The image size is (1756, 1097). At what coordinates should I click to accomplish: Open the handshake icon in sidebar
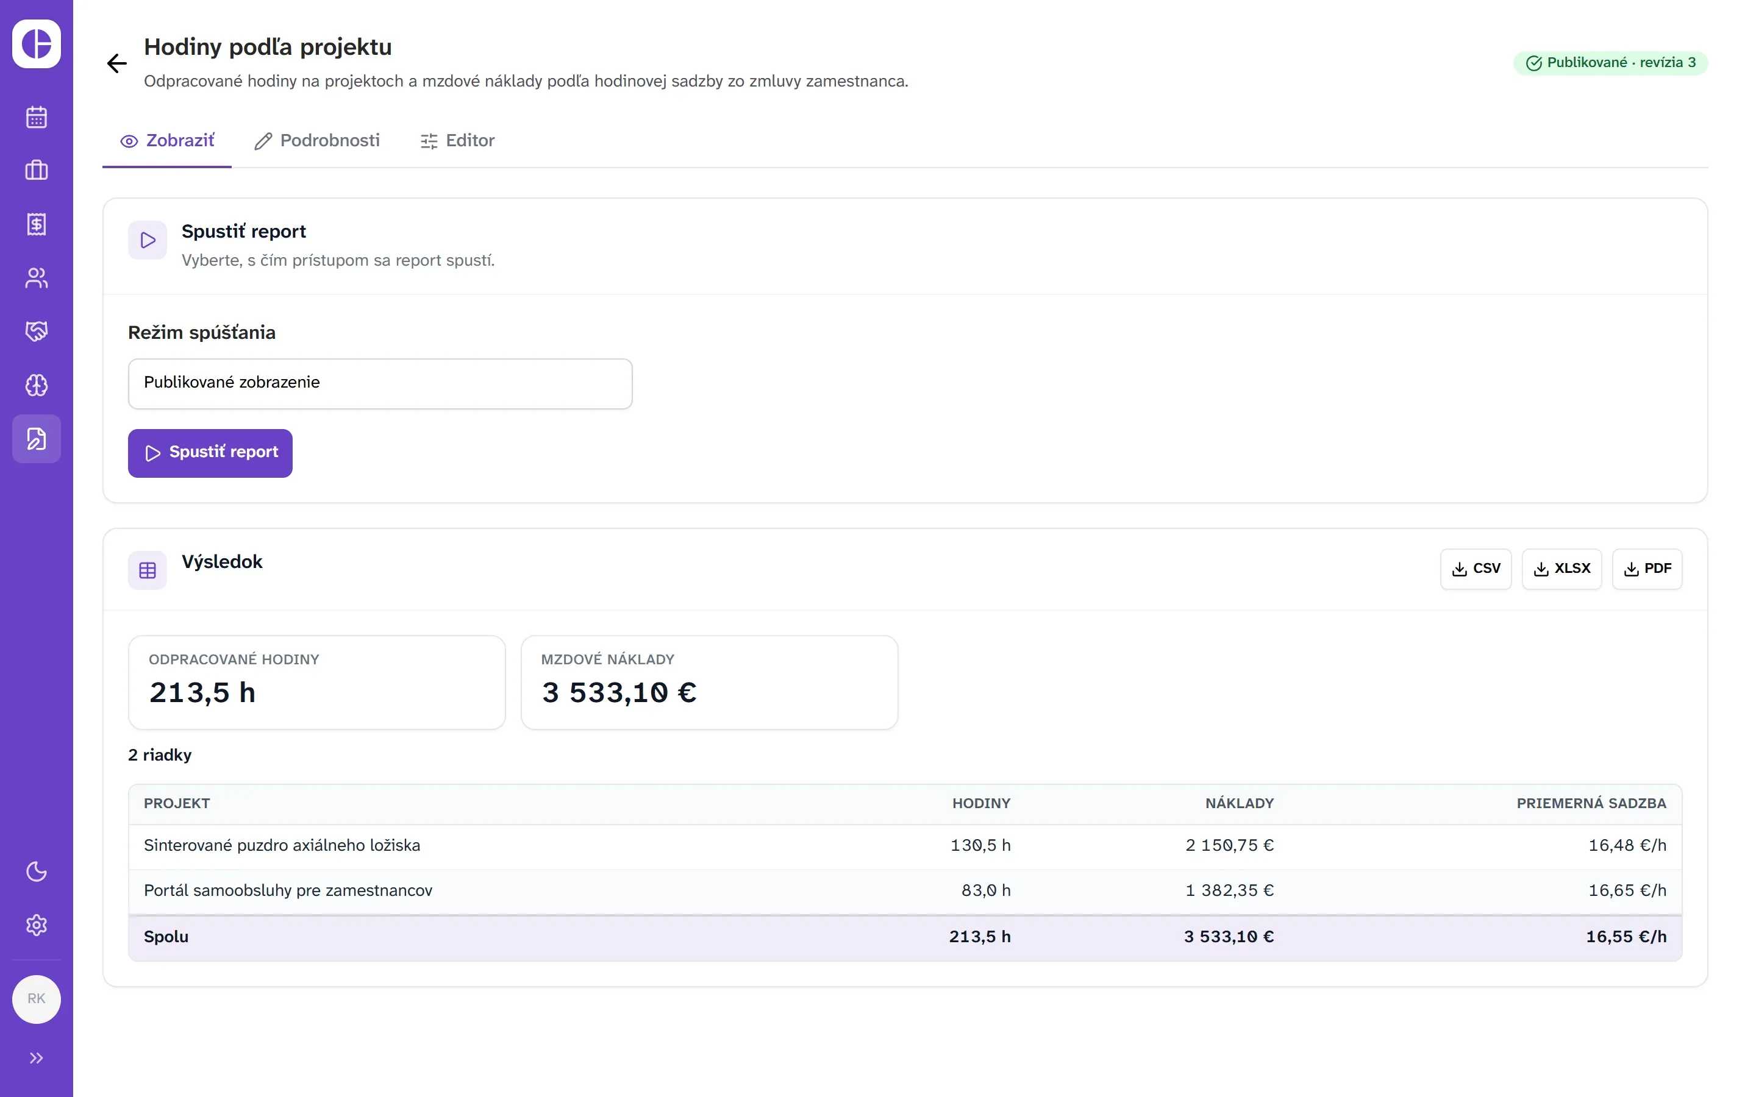pyautogui.click(x=37, y=332)
